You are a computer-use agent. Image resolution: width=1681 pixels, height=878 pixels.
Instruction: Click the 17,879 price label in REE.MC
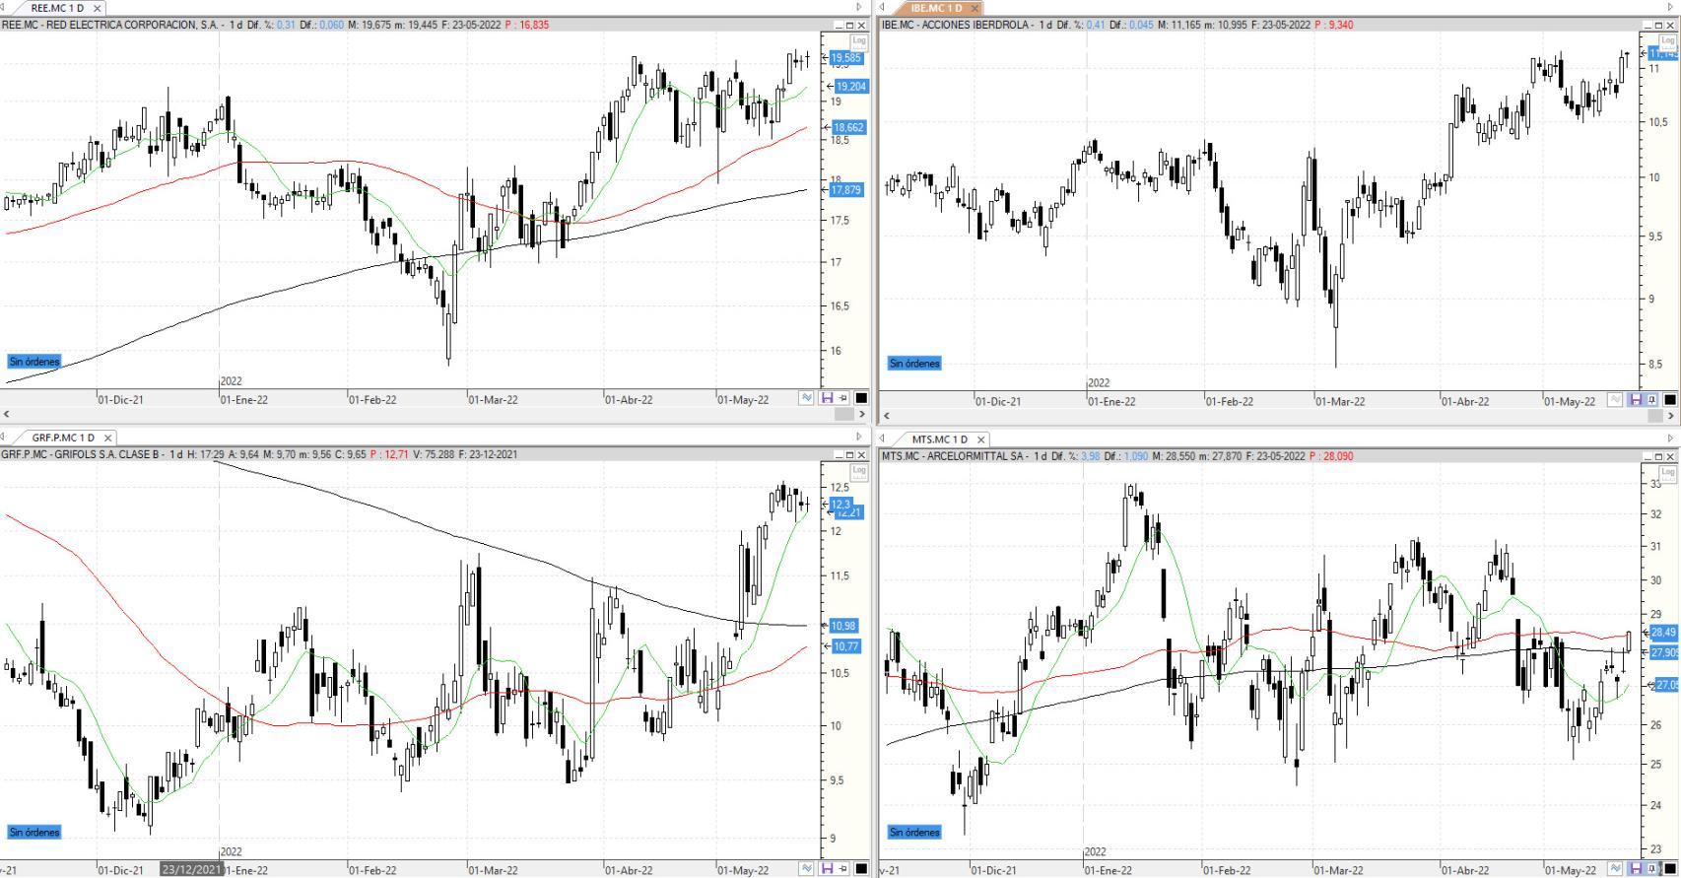coord(847,190)
